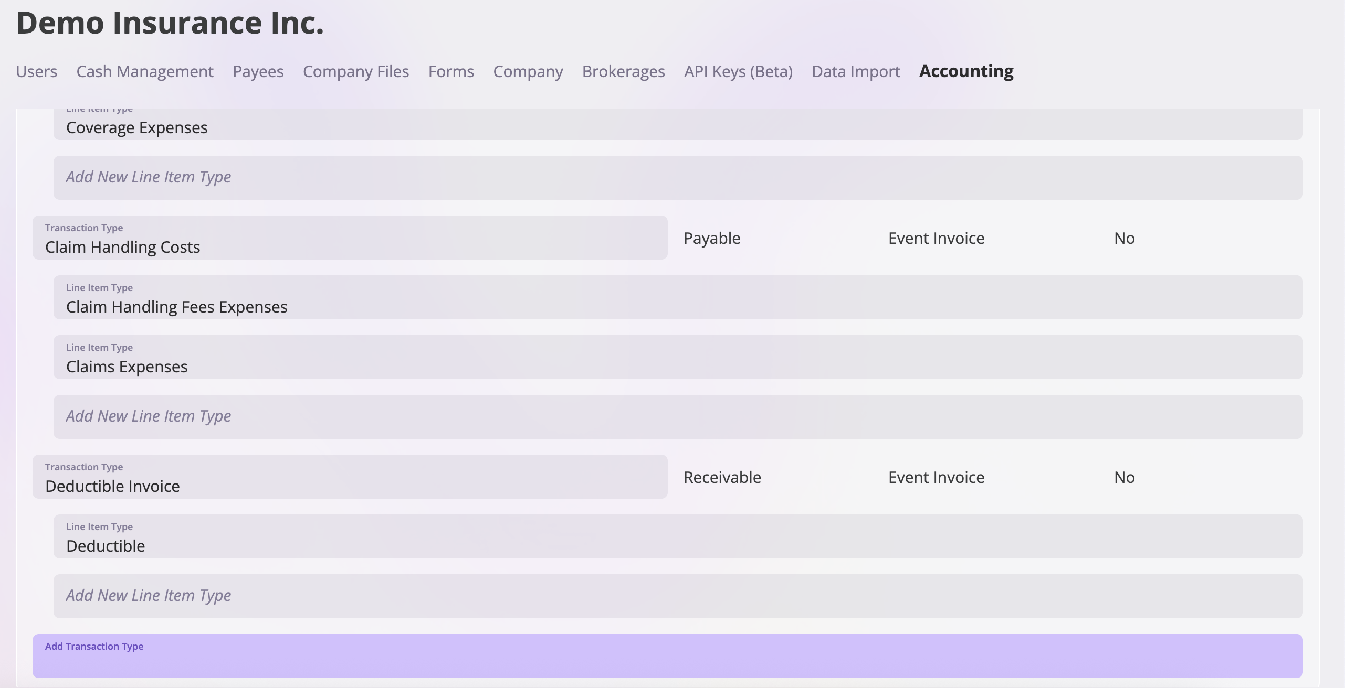This screenshot has width=1345, height=688.
Task: Focus the Add Transaction Type field
Action: click(x=667, y=657)
